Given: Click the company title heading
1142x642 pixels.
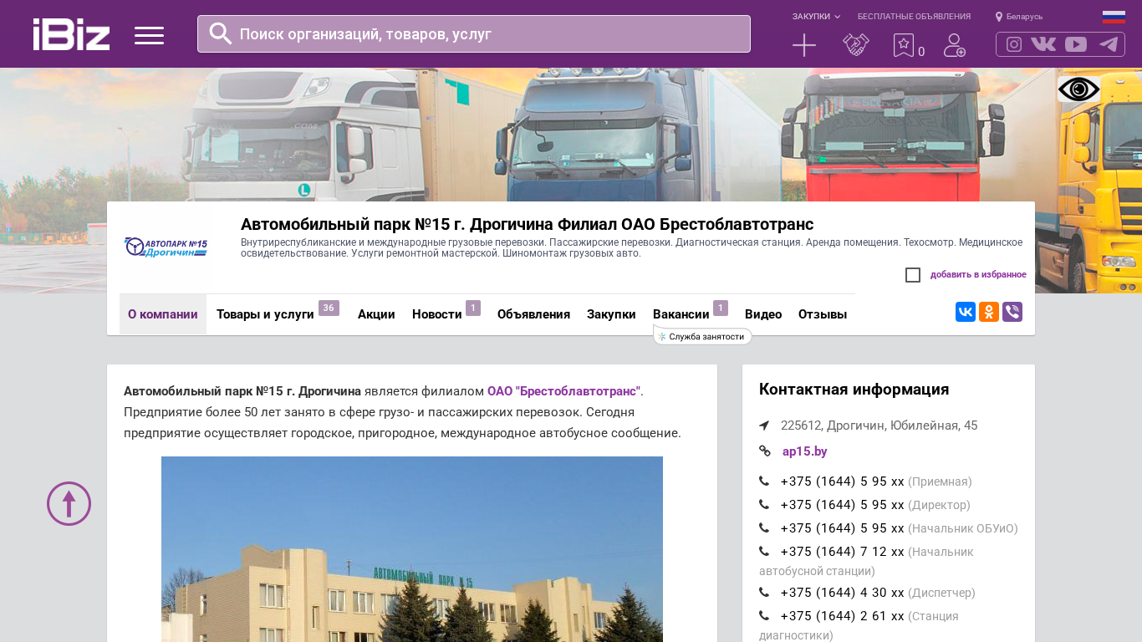Looking at the screenshot, I should pos(527,224).
